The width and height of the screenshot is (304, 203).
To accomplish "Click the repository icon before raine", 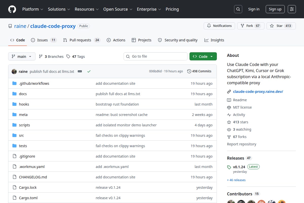I will [x=10, y=26].
